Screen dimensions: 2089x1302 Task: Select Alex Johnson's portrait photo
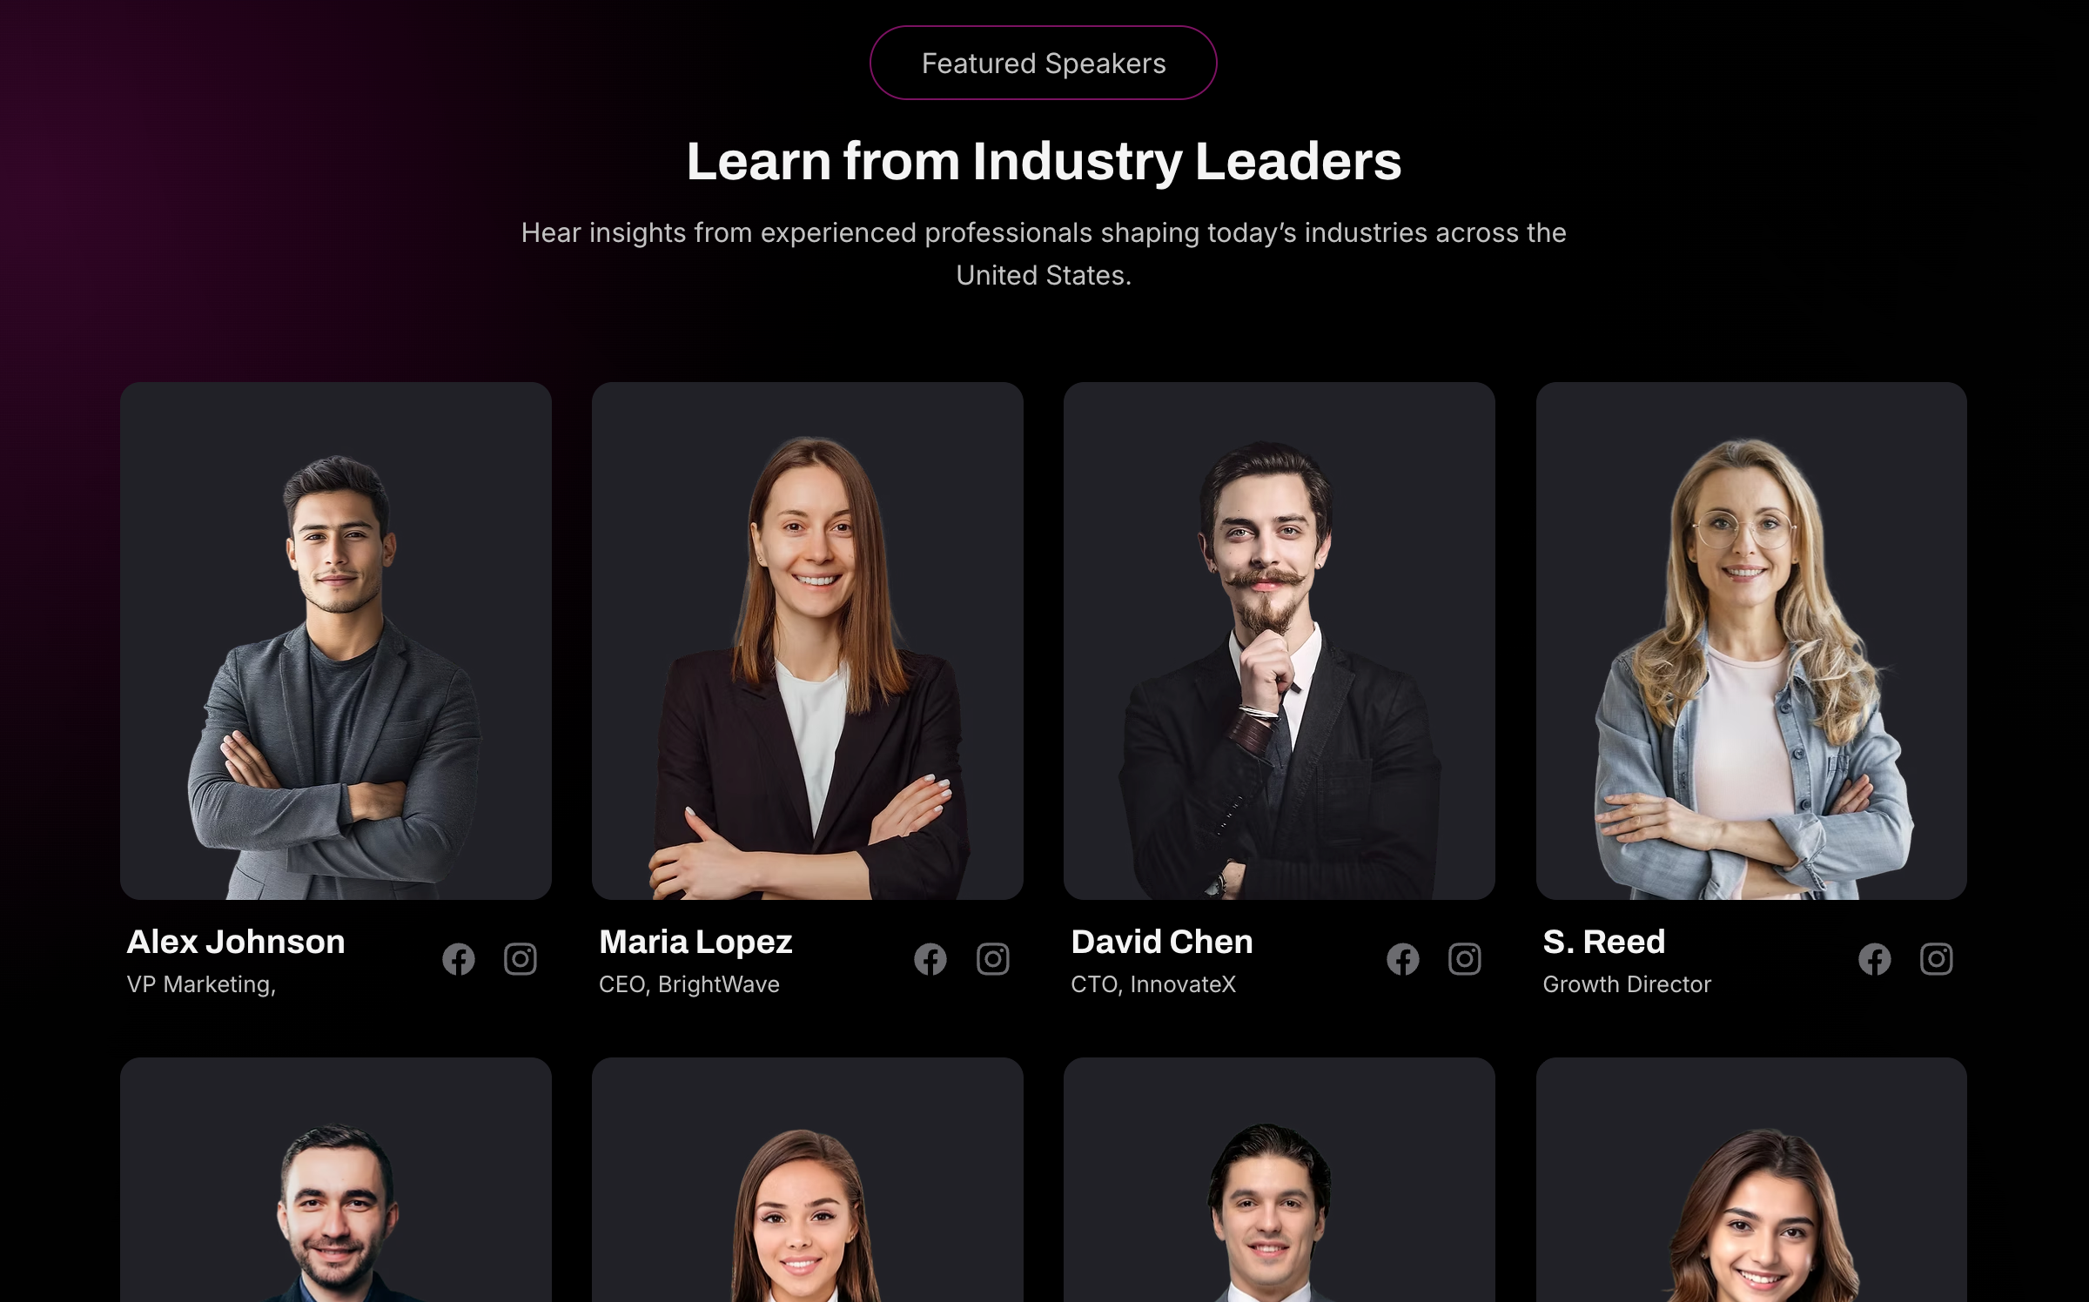tap(336, 641)
